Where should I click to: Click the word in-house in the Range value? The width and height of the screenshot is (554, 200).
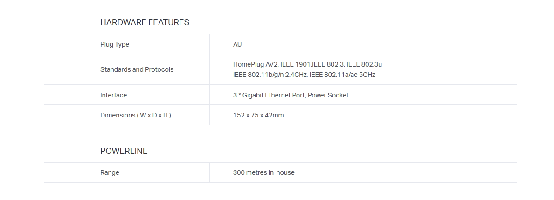click(x=281, y=173)
